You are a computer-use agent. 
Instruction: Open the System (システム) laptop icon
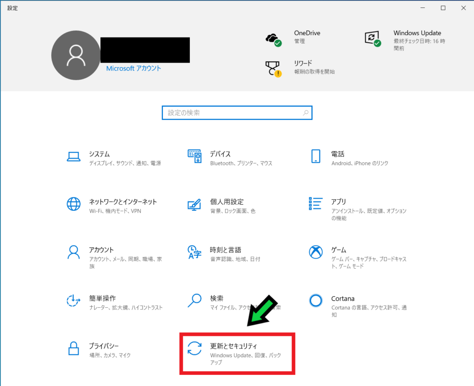(x=74, y=157)
